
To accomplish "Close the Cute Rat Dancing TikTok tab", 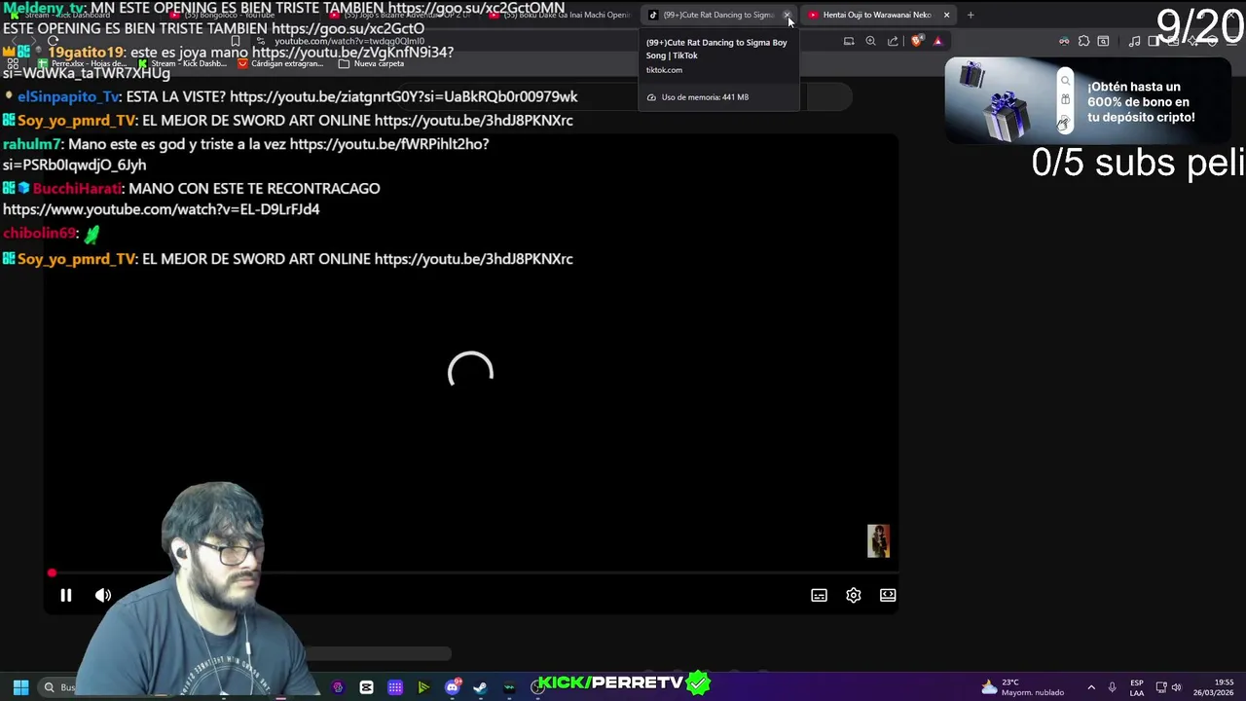I will click(787, 15).
